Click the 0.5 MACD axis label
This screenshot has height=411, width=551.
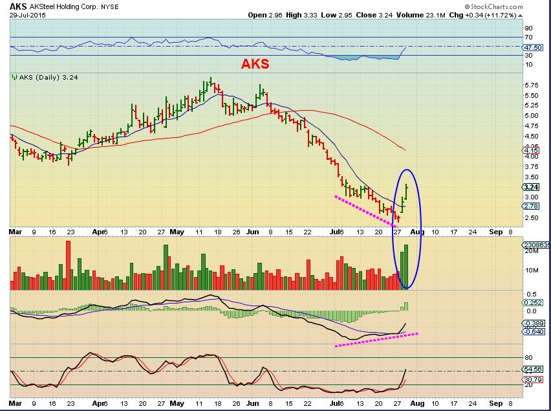(532, 294)
